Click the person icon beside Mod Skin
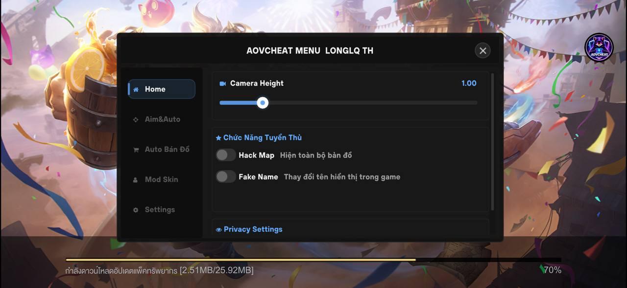 coord(136,180)
